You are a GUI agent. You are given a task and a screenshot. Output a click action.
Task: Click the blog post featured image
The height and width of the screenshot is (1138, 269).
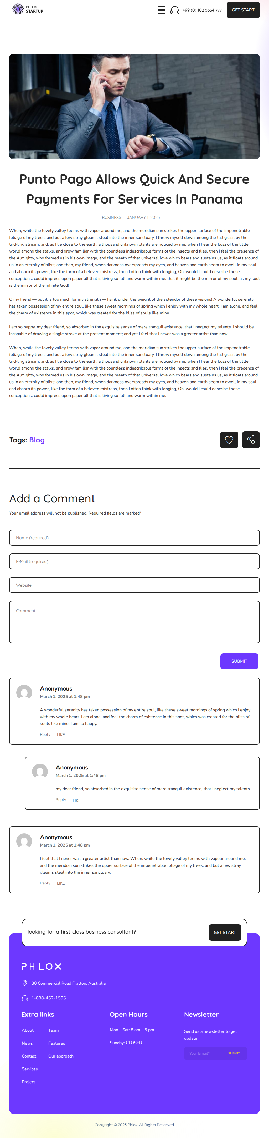click(134, 107)
